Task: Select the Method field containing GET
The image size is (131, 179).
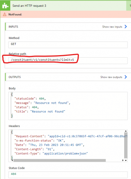Action: click(x=68, y=45)
